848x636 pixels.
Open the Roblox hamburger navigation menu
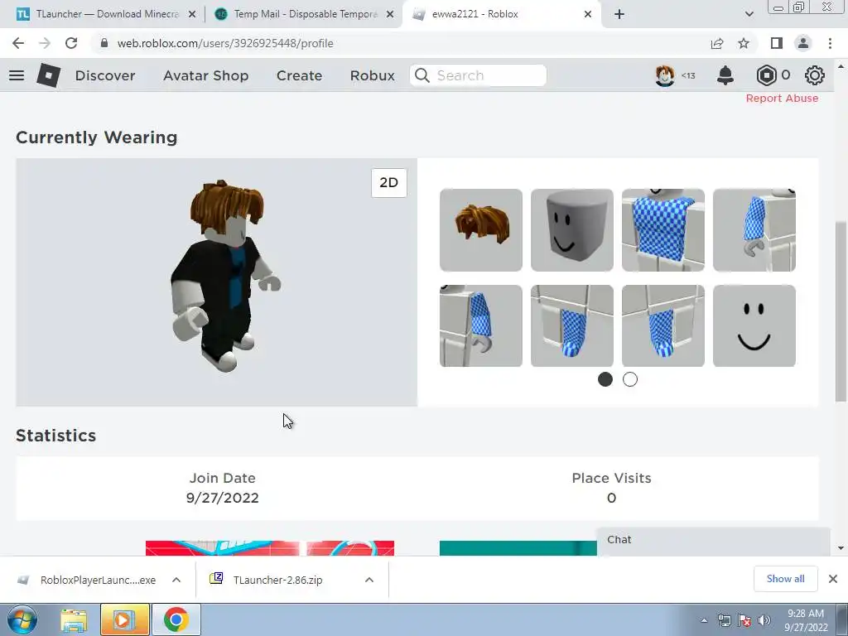tap(17, 75)
